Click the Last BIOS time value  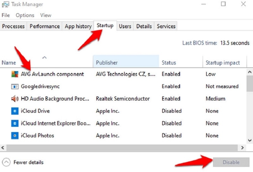click(235, 43)
